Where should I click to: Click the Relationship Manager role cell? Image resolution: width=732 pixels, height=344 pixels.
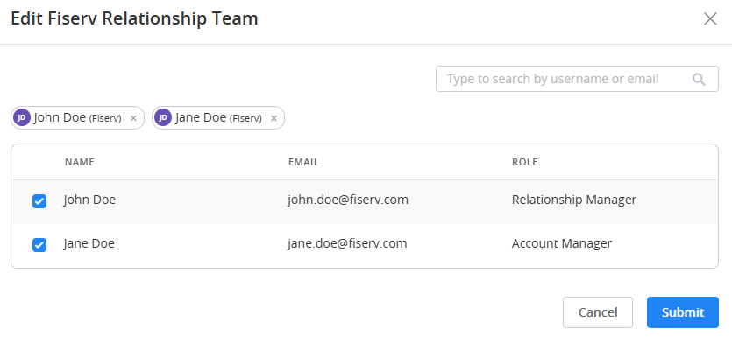coord(573,200)
